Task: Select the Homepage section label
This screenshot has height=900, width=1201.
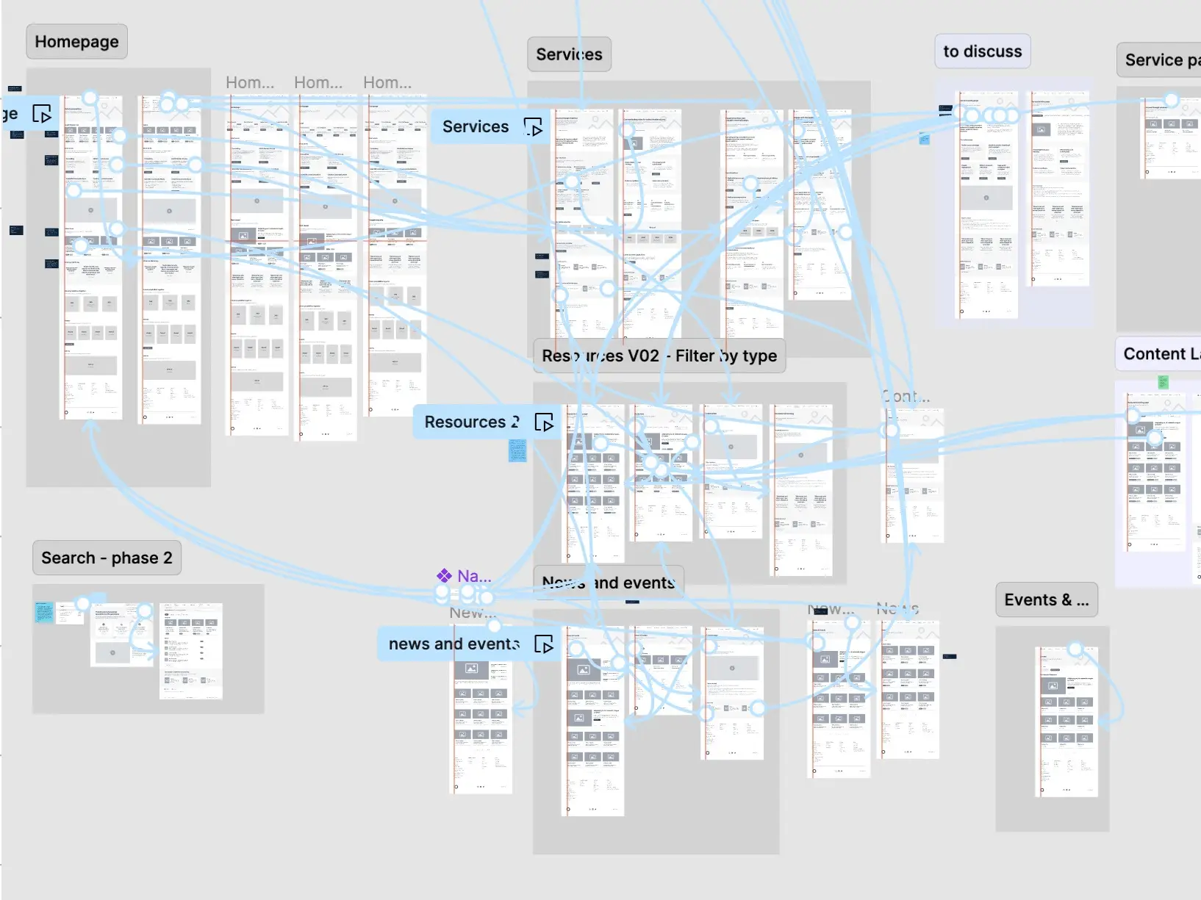Action: point(77,42)
